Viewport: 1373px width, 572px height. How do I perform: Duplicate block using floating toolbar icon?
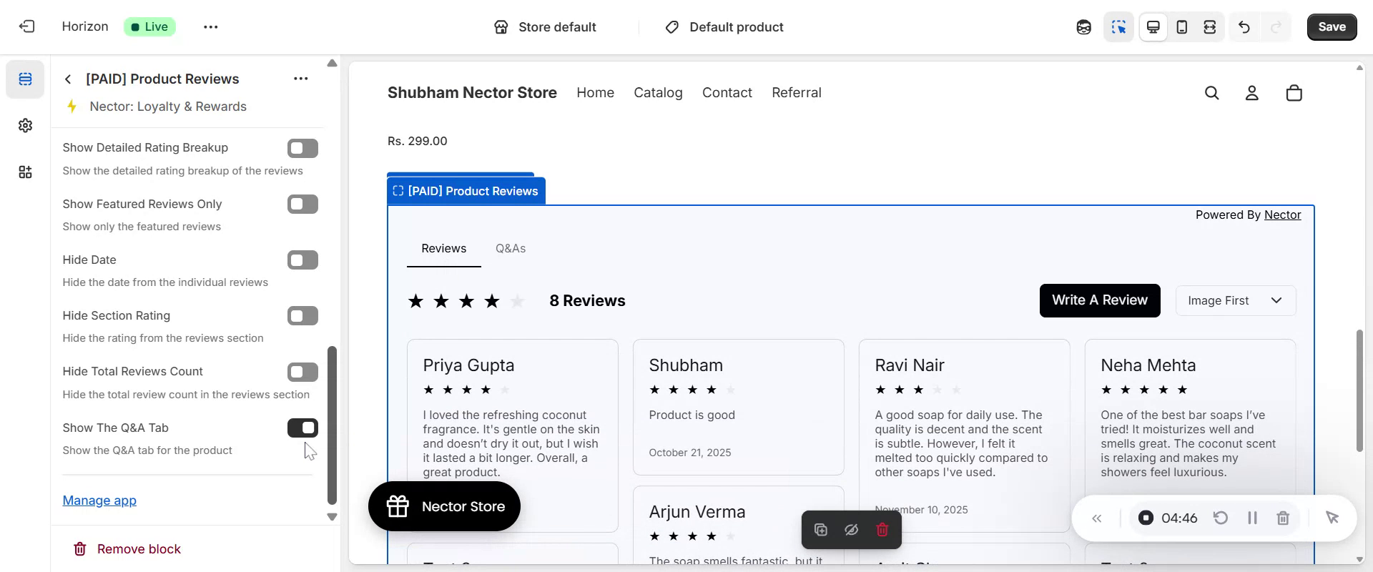pyautogui.click(x=821, y=530)
